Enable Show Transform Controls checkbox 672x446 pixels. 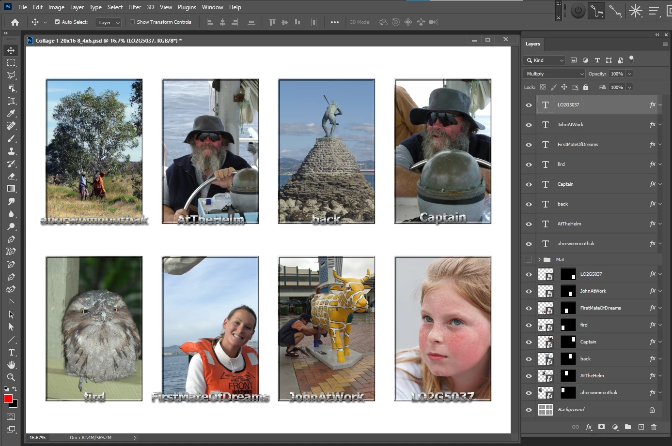tap(132, 22)
